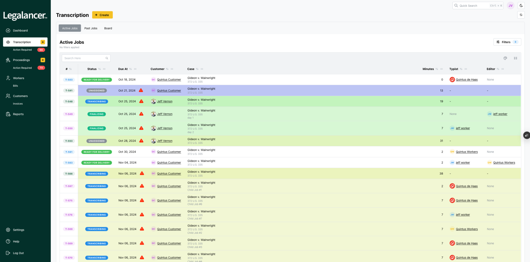Open the JV user avatar menu

pyautogui.click(x=510, y=6)
